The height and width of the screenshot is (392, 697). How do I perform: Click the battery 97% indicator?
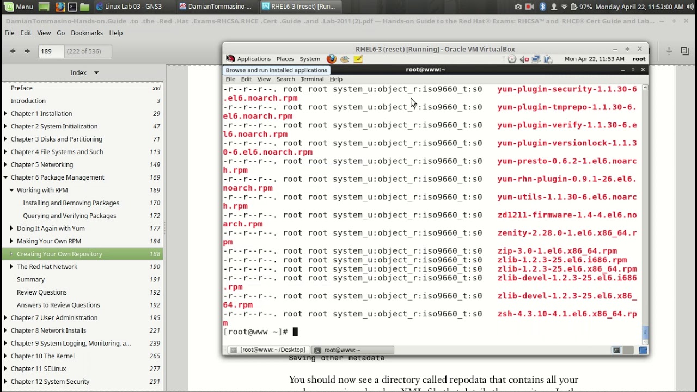coord(581,7)
